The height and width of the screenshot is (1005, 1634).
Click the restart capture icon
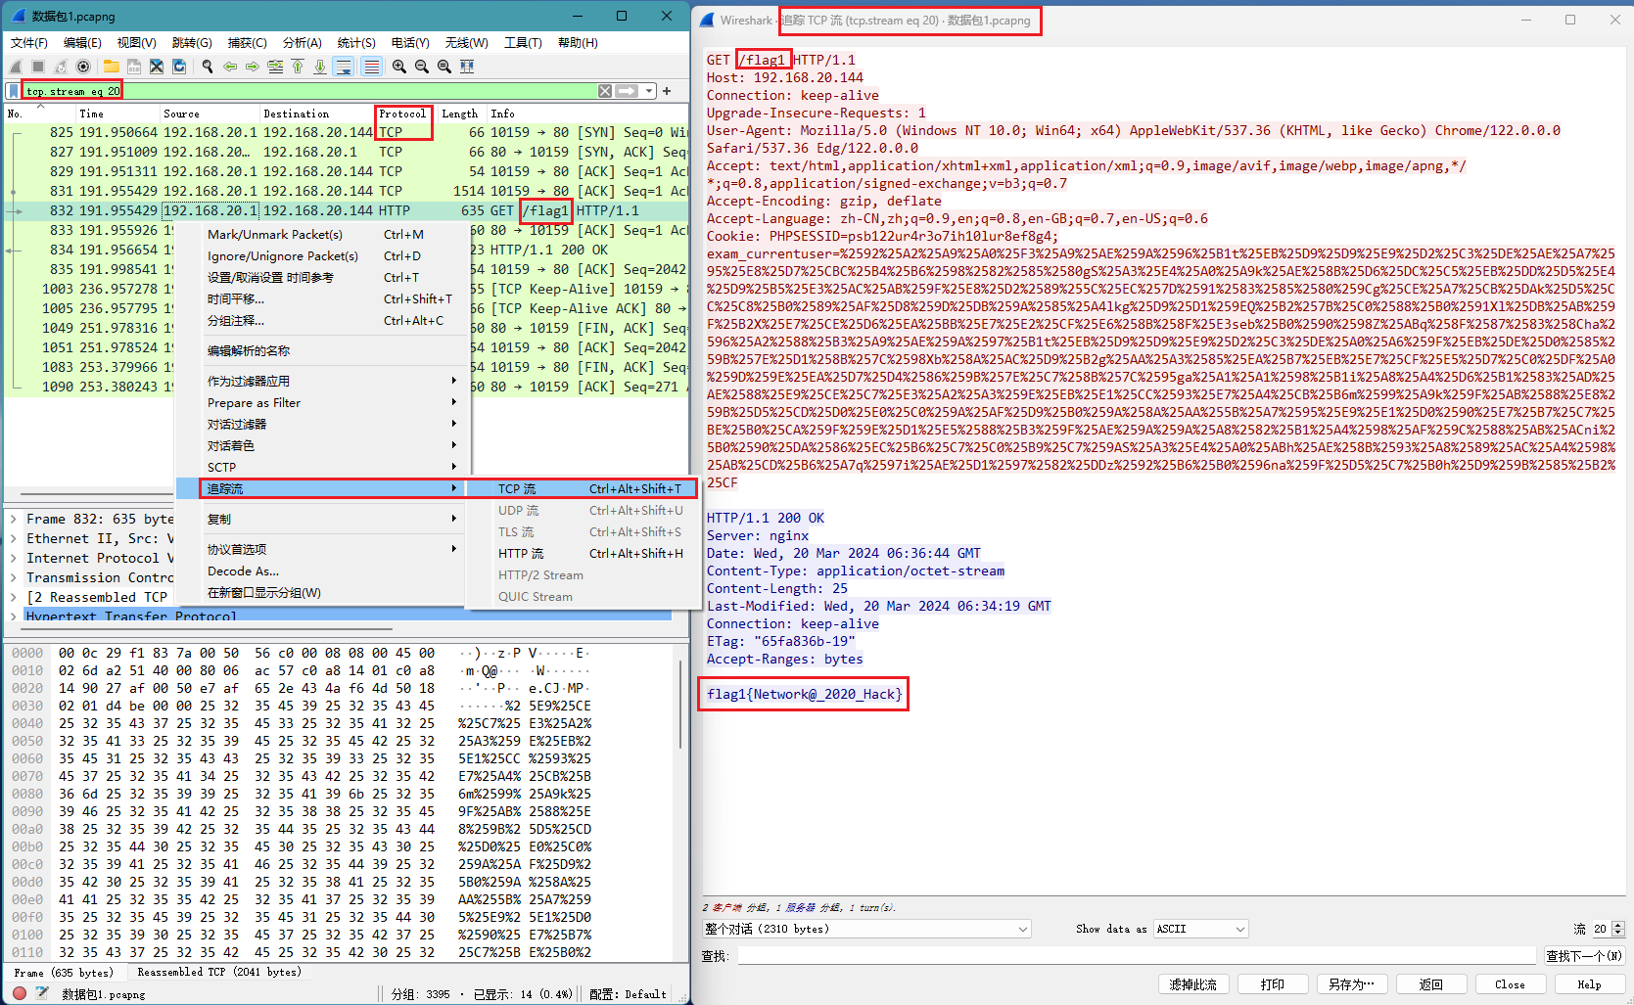(x=61, y=67)
